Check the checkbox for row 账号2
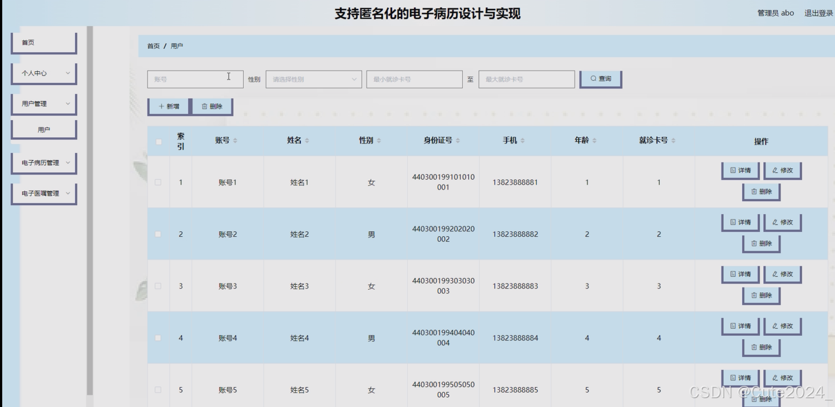The image size is (835, 407). (158, 234)
